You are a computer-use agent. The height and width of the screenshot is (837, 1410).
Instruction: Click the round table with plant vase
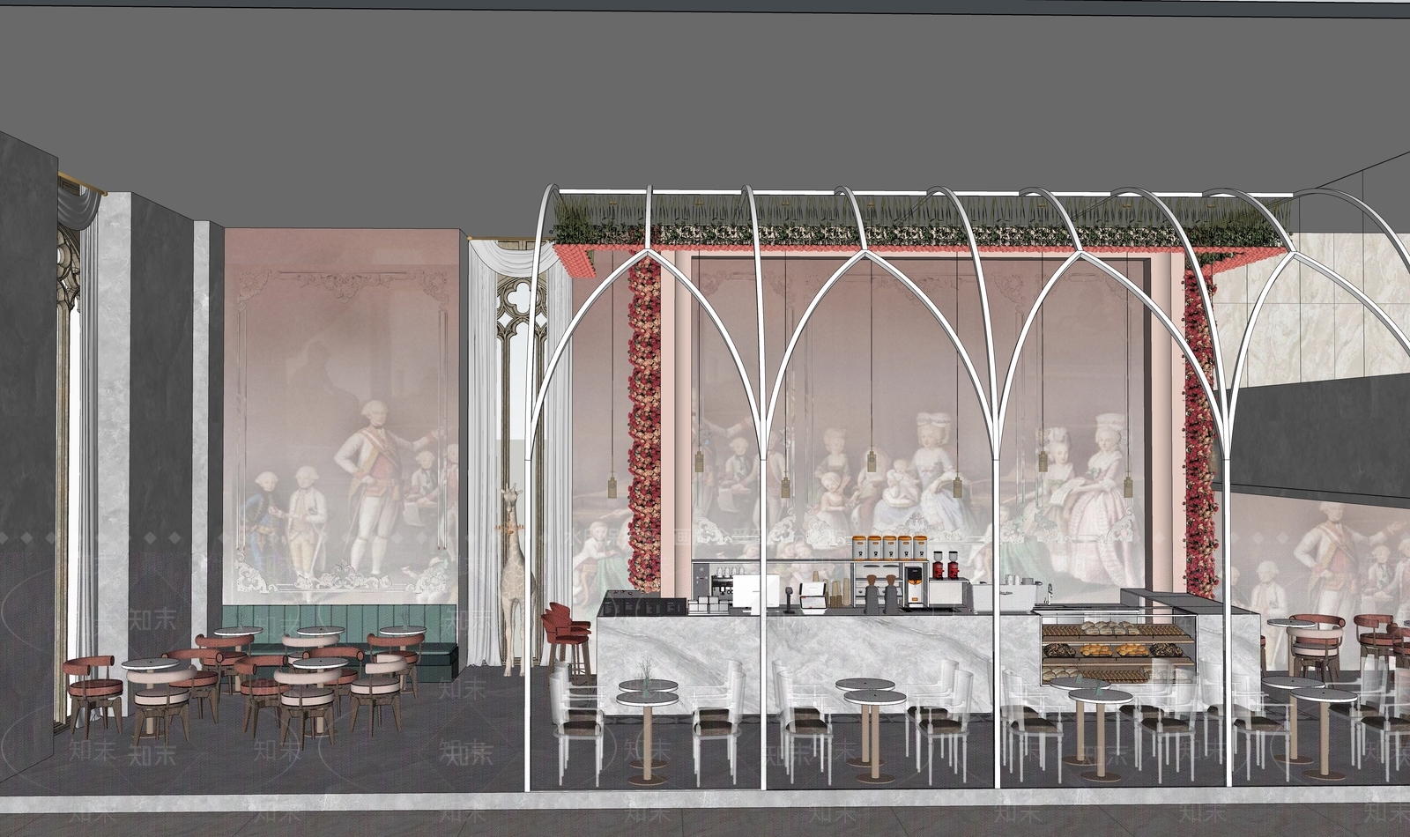(x=648, y=692)
